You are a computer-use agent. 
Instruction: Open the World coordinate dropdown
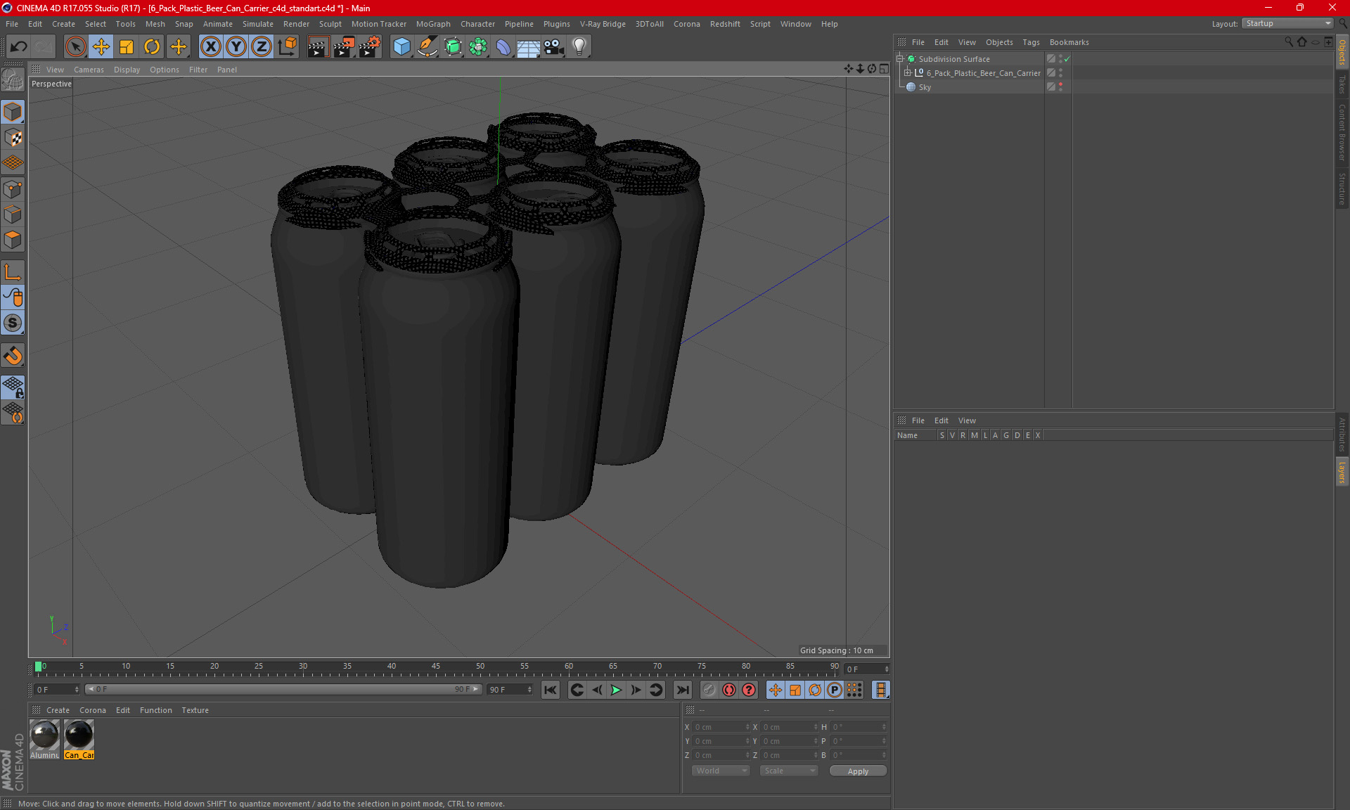(721, 771)
